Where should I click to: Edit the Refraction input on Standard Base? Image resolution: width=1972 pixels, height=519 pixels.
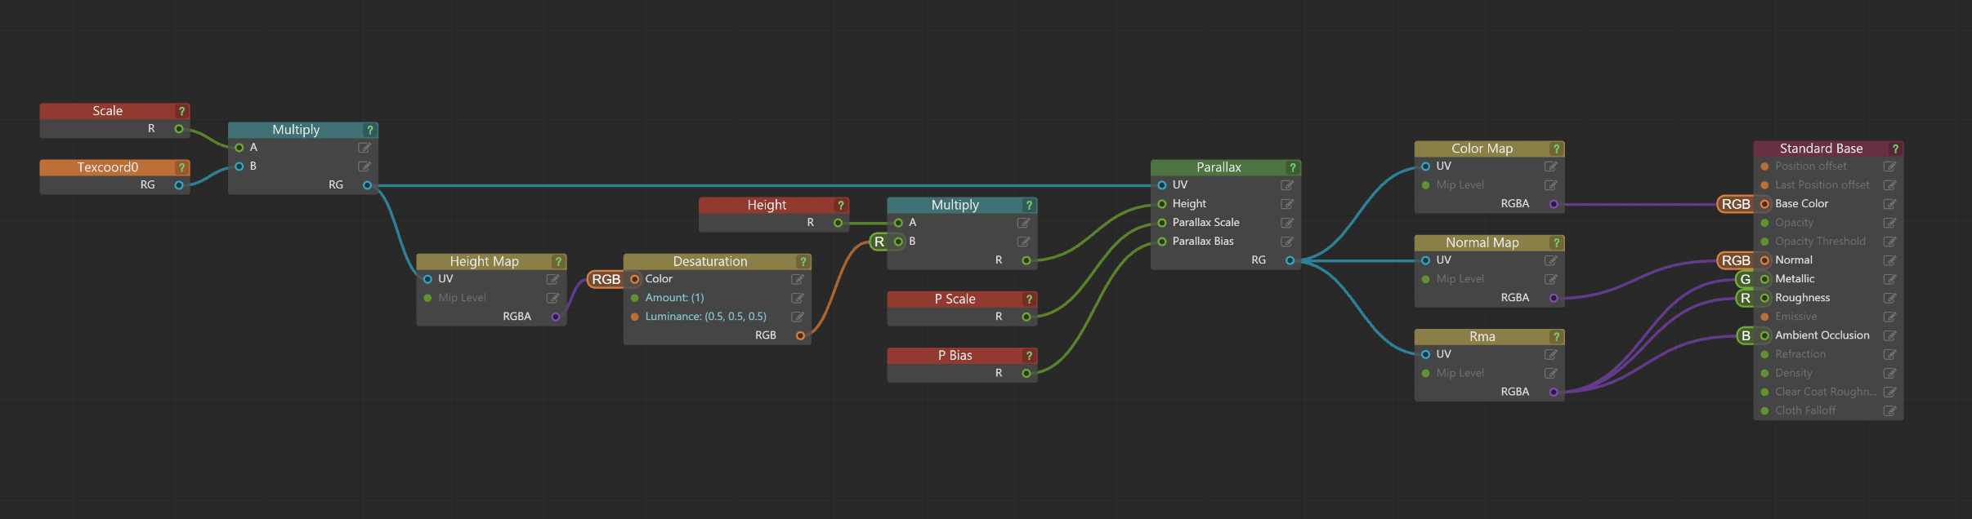coord(1889,354)
